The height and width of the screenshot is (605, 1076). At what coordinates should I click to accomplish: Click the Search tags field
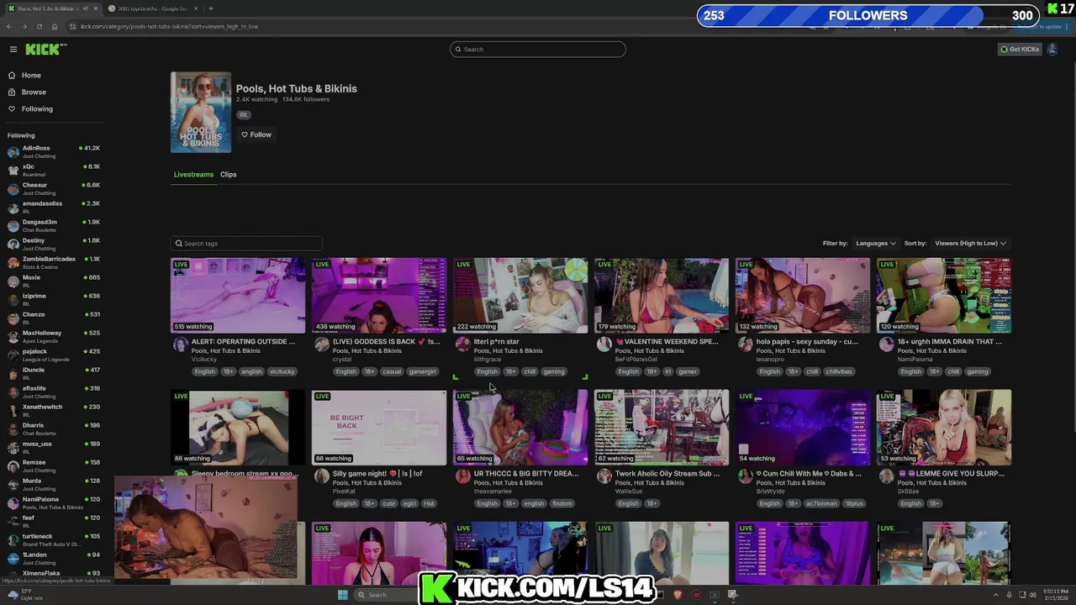pos(246,243)
